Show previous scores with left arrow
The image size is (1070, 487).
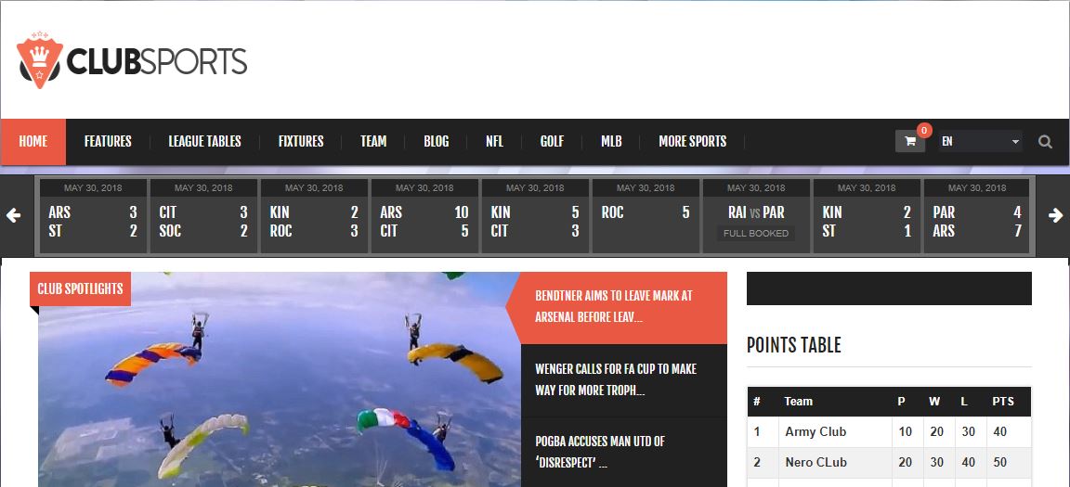tap(14, 216)
